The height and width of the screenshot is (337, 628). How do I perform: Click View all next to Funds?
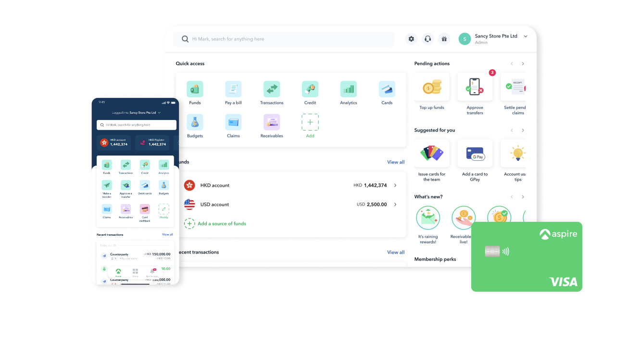(396, 162)
